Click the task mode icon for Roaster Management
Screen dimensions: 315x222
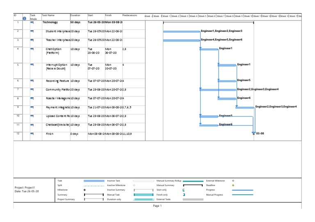point(32,98)
